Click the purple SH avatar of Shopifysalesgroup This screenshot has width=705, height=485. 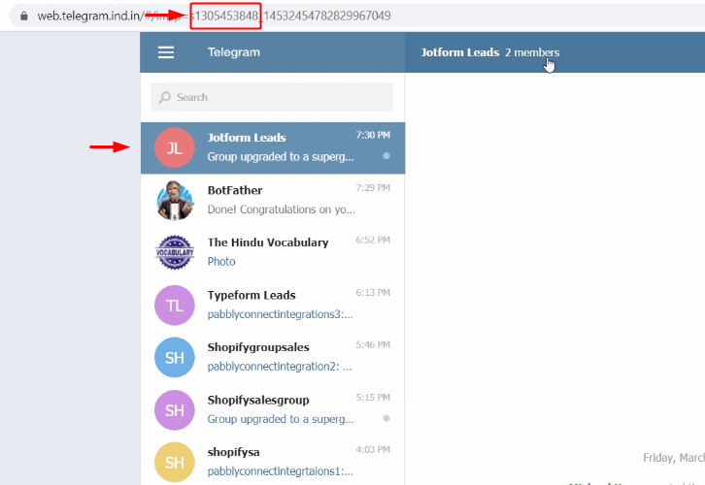click(x=175, y=410)
